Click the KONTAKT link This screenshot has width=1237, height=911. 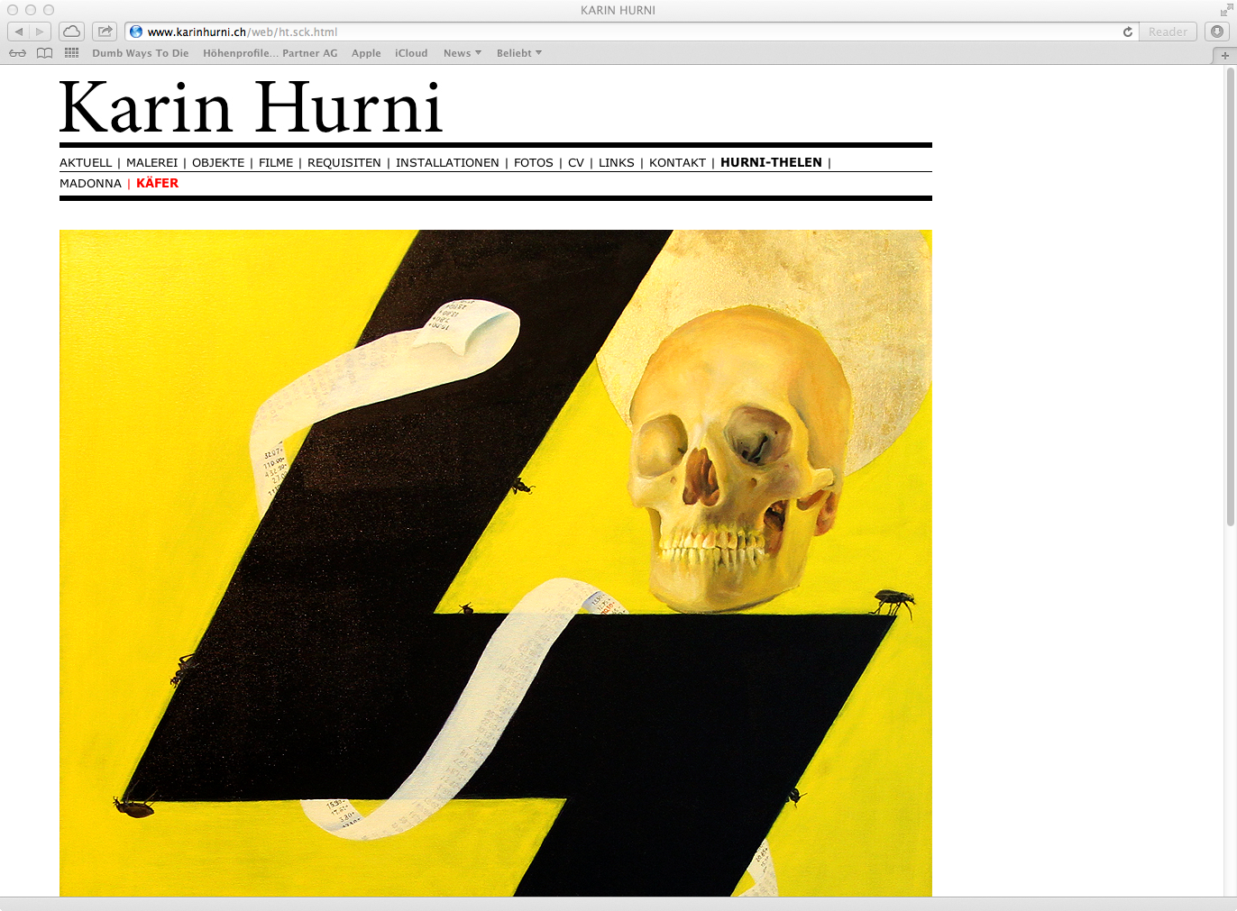pyautogui.click(x=677, y=163)
